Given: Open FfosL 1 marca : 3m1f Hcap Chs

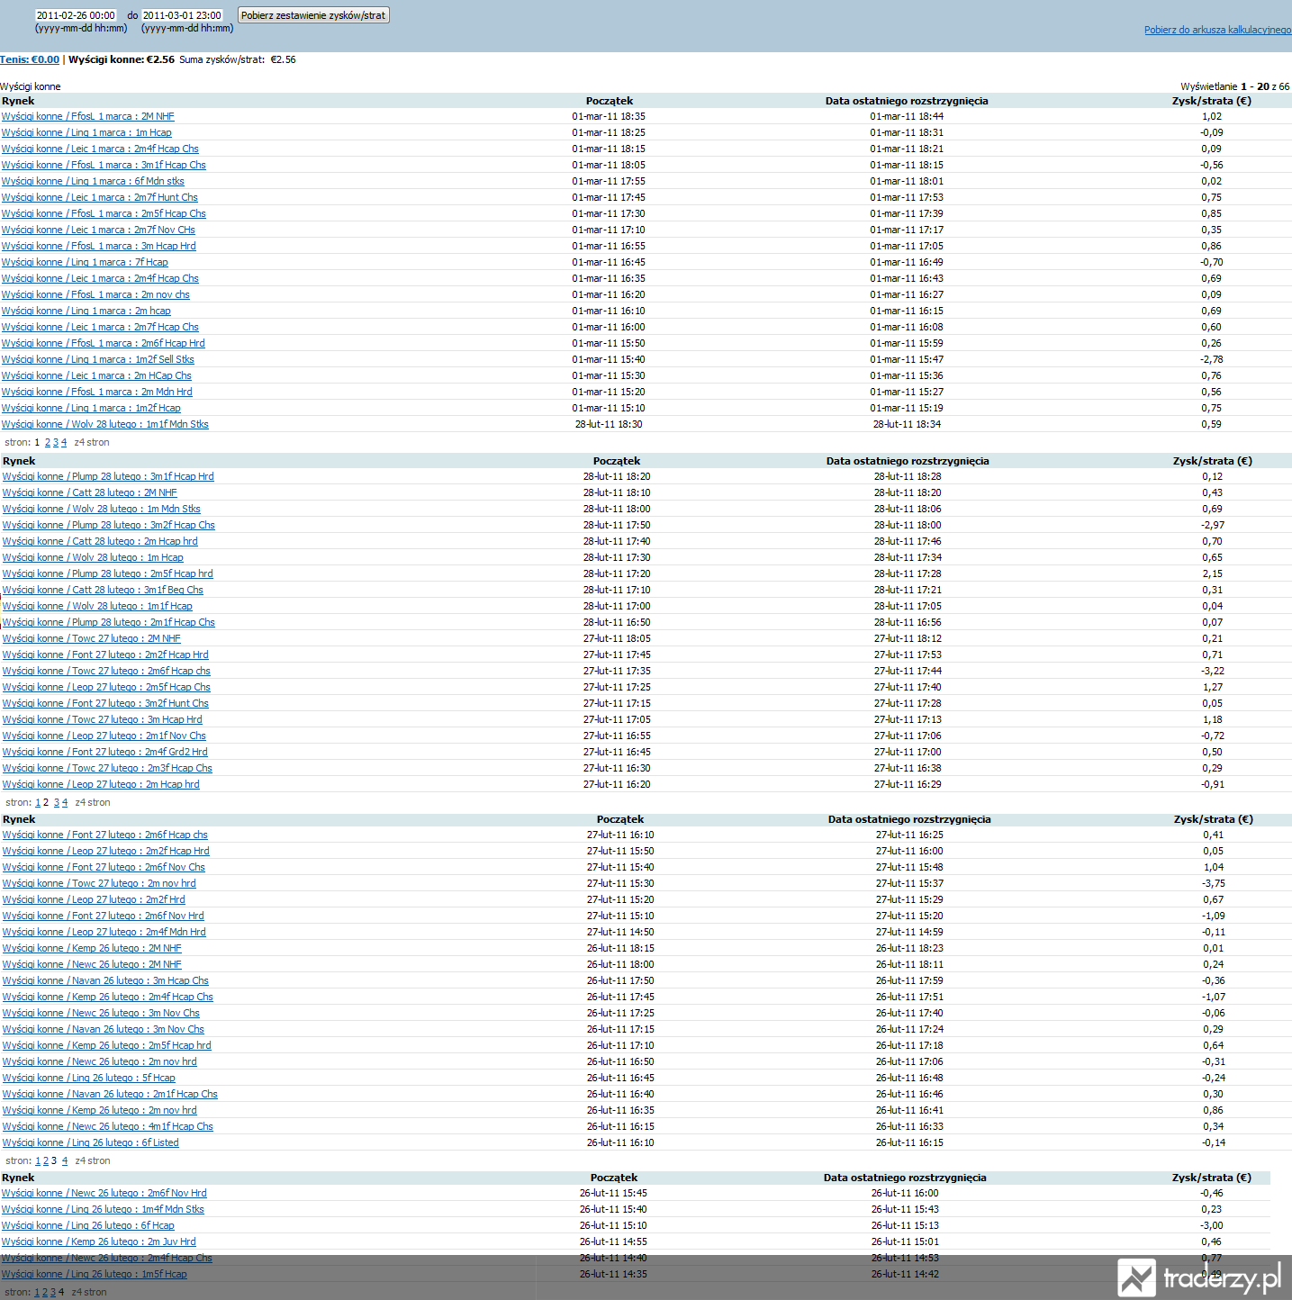Looking at the screenshot, I should (x=104, y=165).
